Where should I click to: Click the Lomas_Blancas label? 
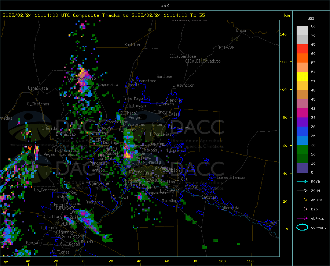[x=231, y=177]
